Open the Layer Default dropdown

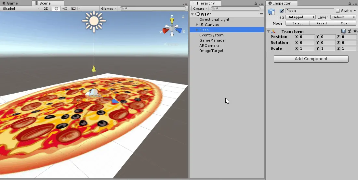click(343, 17)
